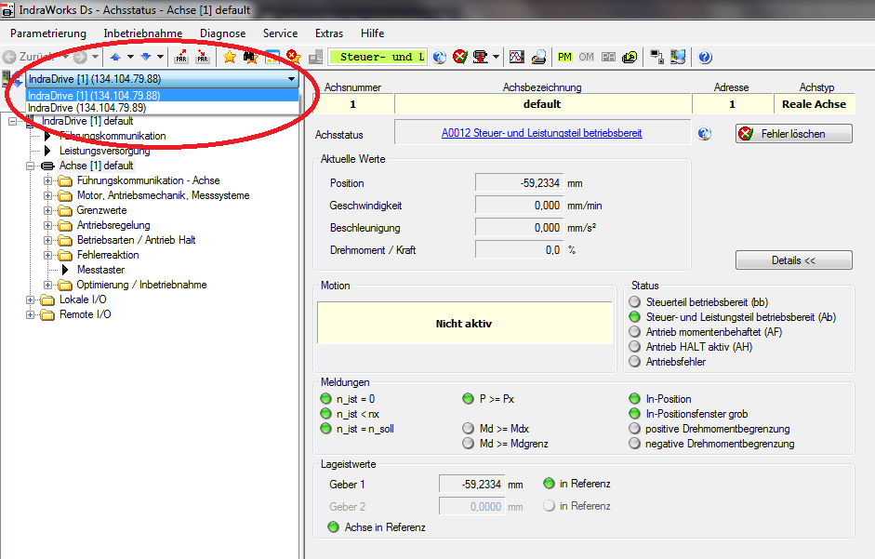Expand the Antriebsregelung folder node
This screenshot has width=875, height=559.
coord(48,226)
